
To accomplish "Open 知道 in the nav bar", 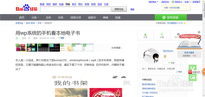I will pos(118,17).
